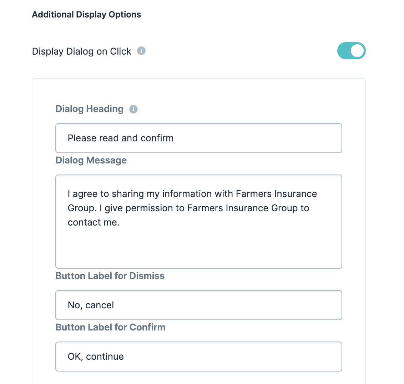
Task: Click info icon beside Display Dialog on Click
Action: [141, 51]
